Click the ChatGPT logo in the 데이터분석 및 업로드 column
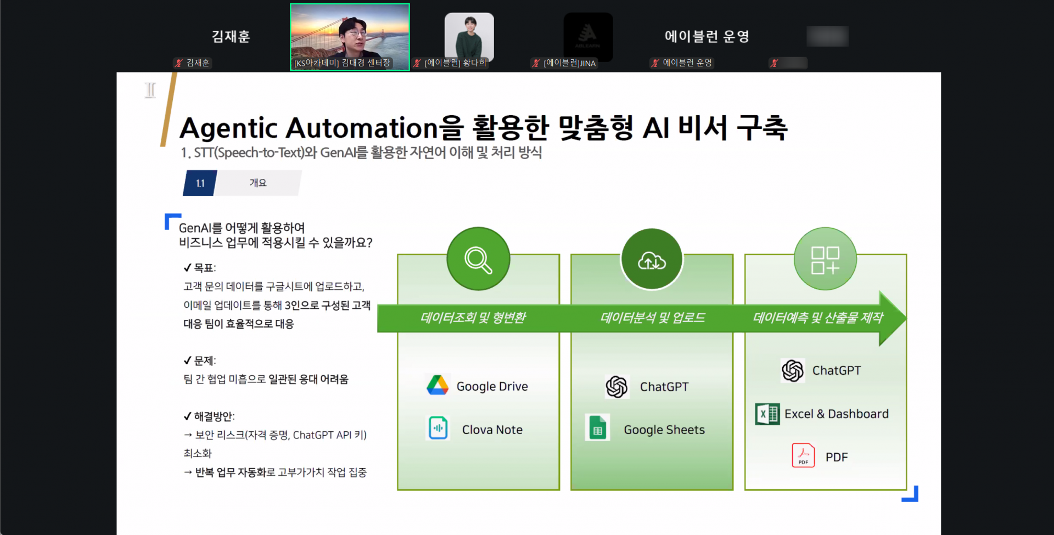 616,386
